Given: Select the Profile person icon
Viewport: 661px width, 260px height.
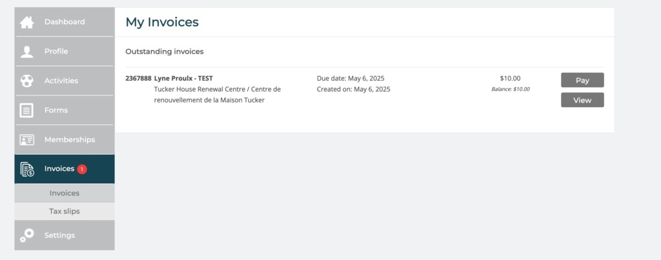Looking at the screenshot, I should pos(27,52).
